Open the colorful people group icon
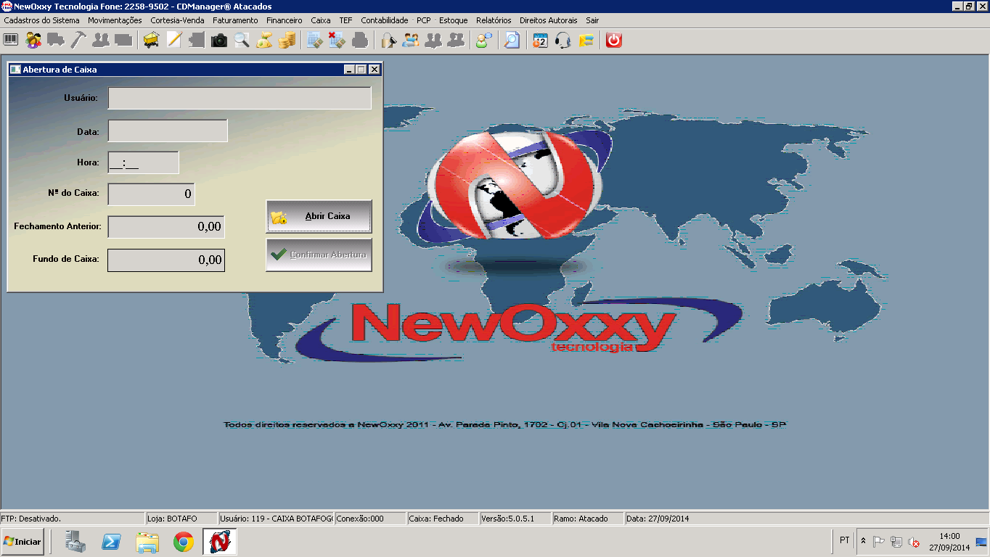This screenshot has width=990, height=557. (x=33, y=41)
